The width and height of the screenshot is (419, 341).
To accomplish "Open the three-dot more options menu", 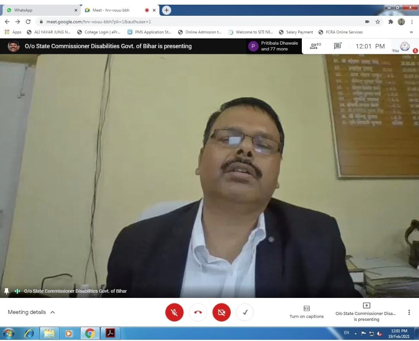I will tap(409, 312).
